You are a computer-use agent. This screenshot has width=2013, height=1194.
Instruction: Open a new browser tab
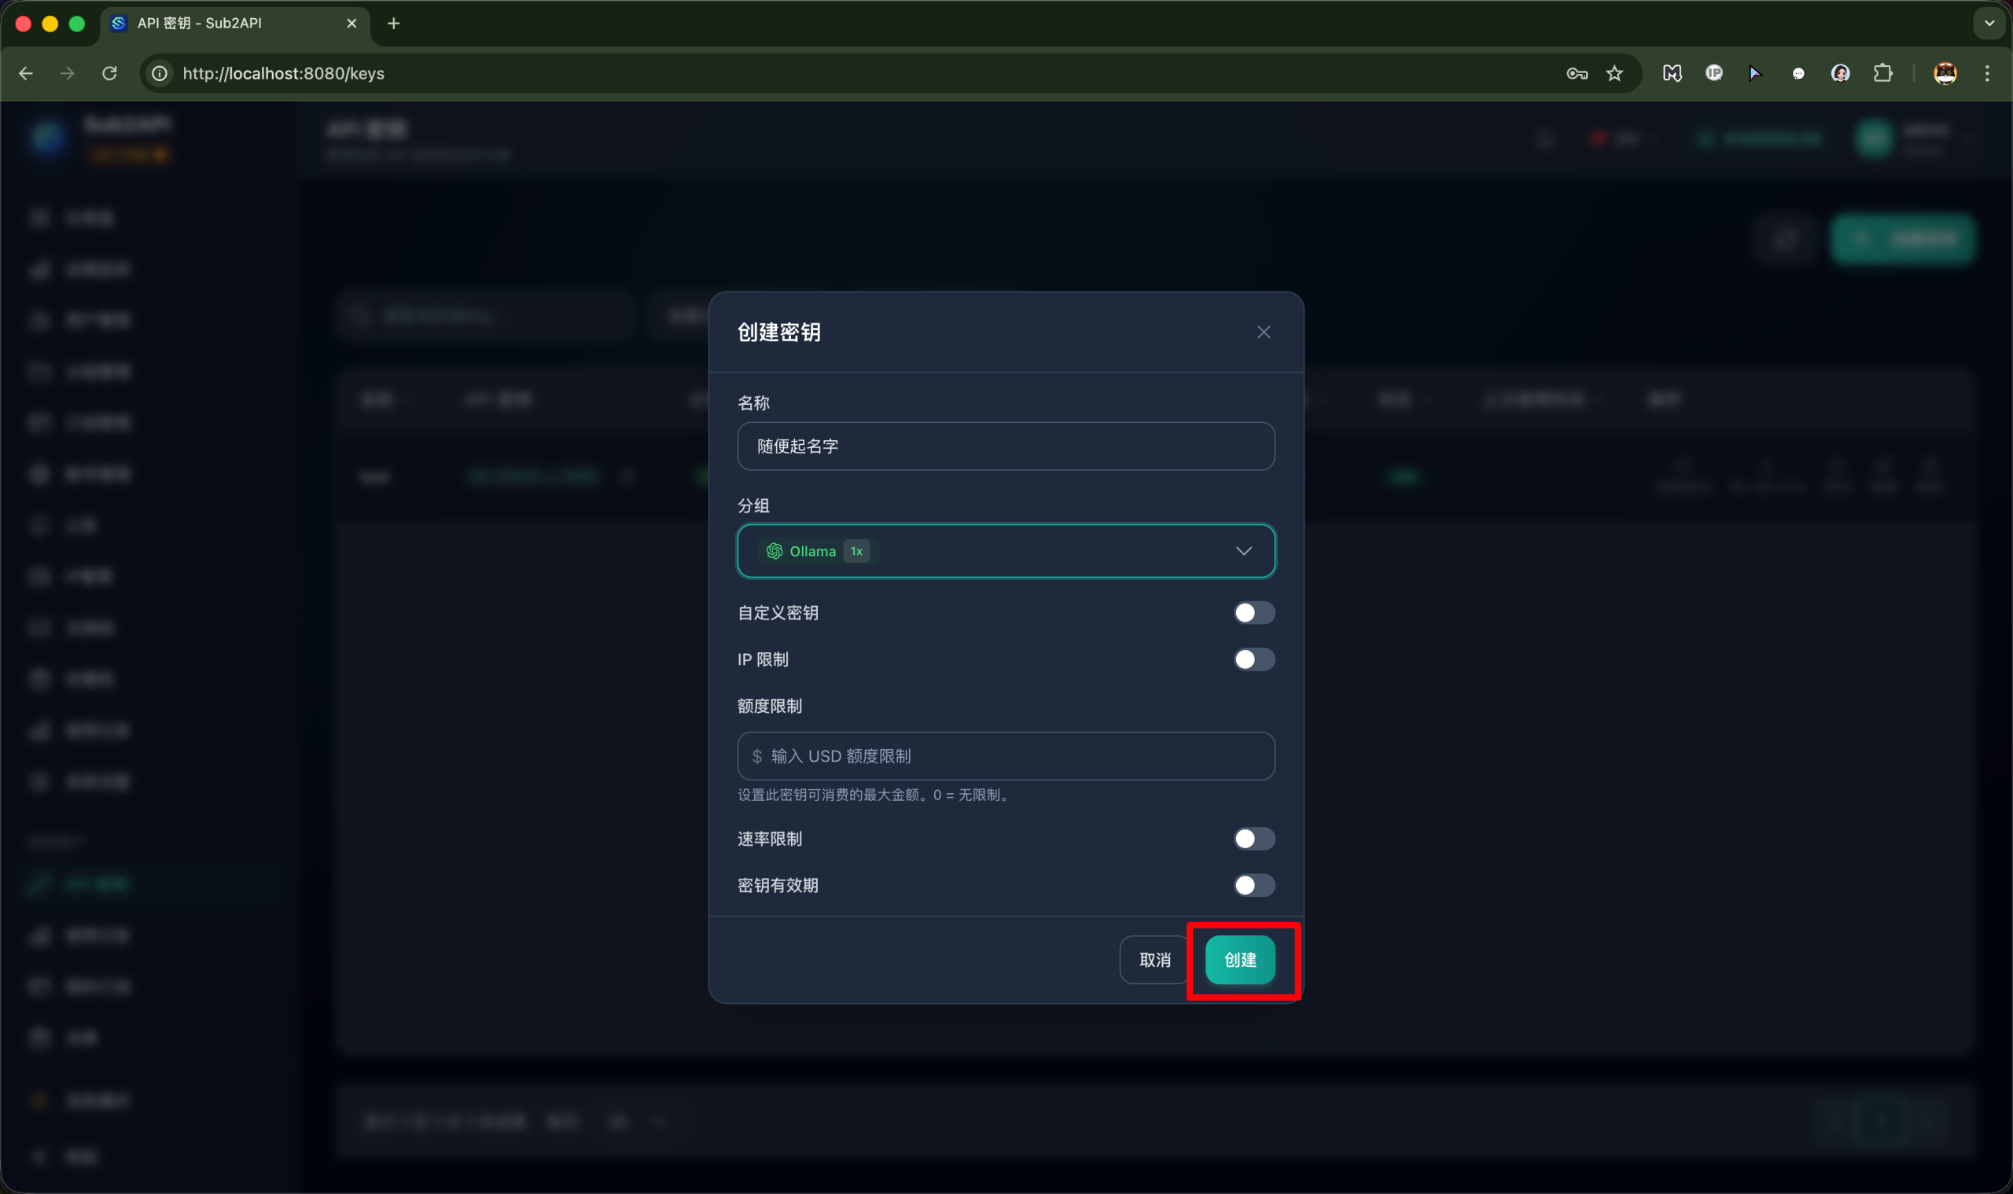pos(394,24)
